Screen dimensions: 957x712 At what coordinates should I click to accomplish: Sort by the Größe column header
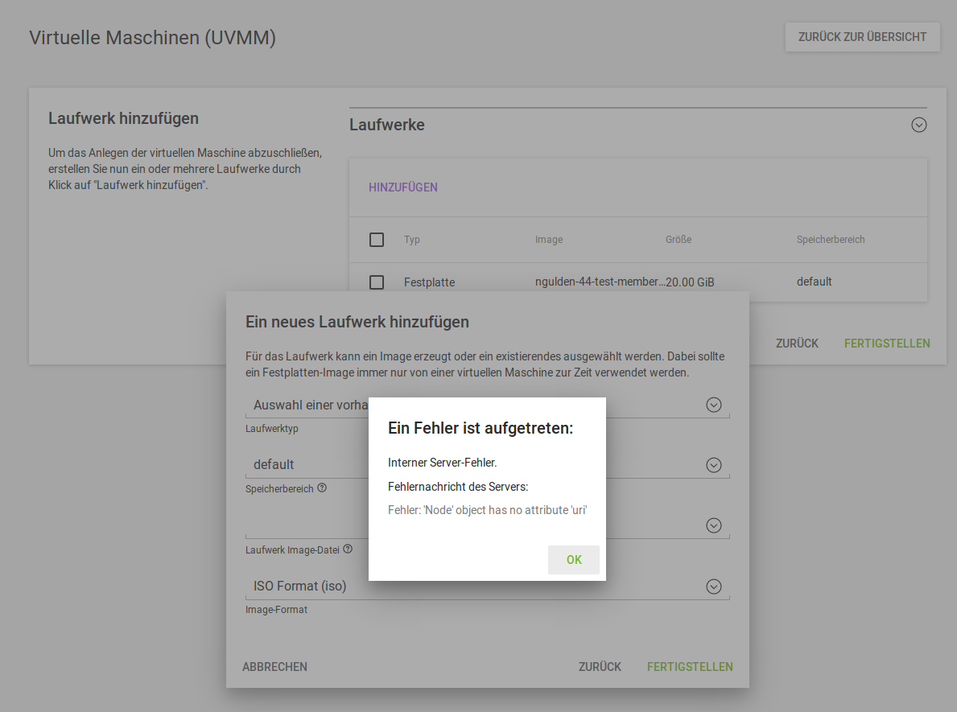(x=679, y=240)
